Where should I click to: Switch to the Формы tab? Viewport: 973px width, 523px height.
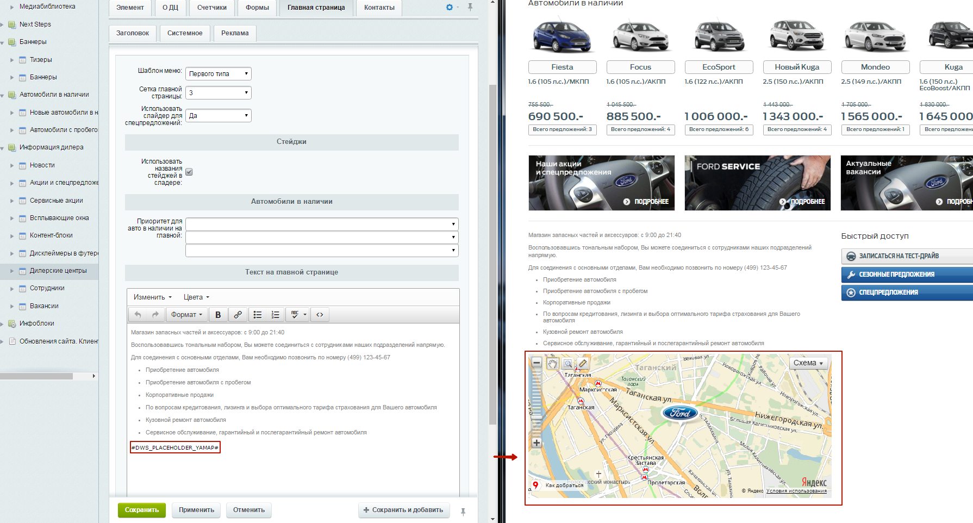click(x=258, y=8)
